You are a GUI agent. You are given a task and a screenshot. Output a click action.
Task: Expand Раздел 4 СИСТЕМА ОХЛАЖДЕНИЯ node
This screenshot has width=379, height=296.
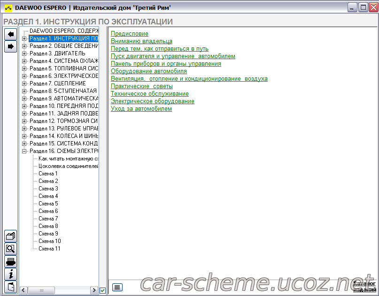24,61
